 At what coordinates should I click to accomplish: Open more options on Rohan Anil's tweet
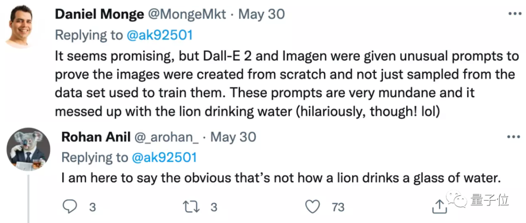click(x=513, y=137)
